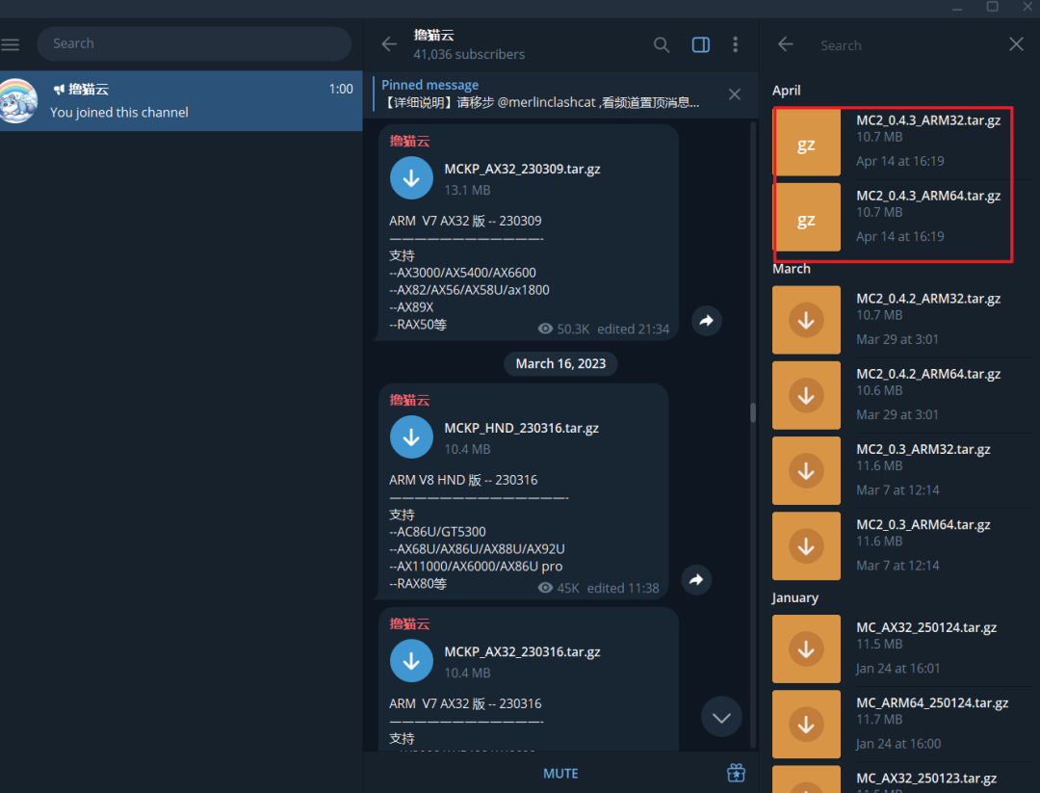Toggle the right side panel icon
Viewport: 1040px width, 793px height.
point(700,44)
